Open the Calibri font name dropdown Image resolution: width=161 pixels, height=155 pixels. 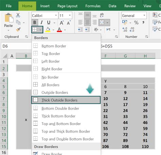tap(56, 15)
